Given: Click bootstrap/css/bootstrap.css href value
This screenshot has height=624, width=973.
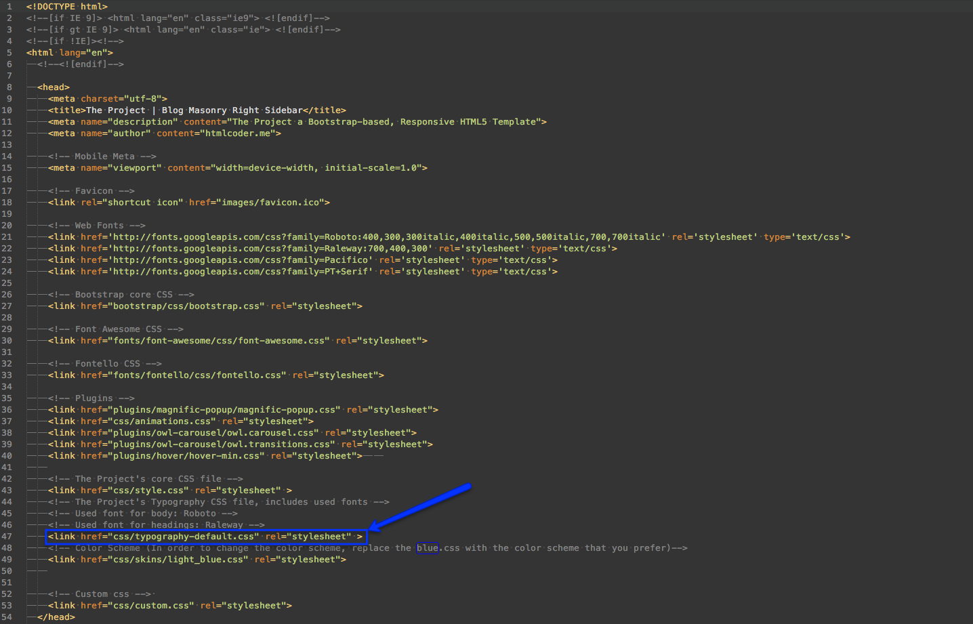Looking at the screenshot, I should coord(186,306).
